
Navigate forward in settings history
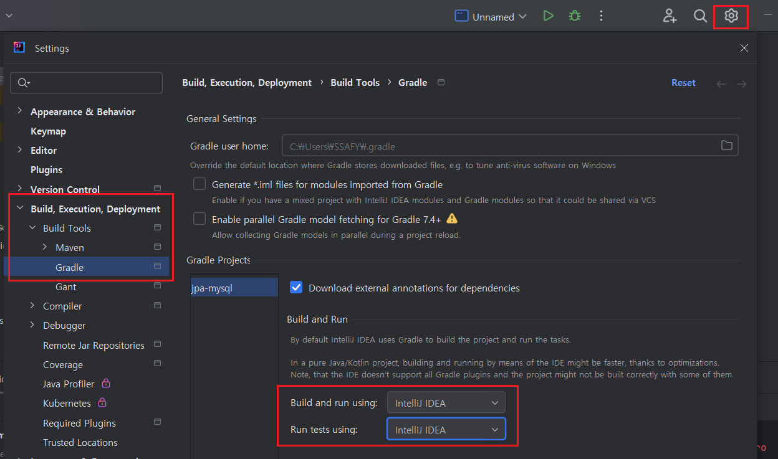(x=741, y=83)
